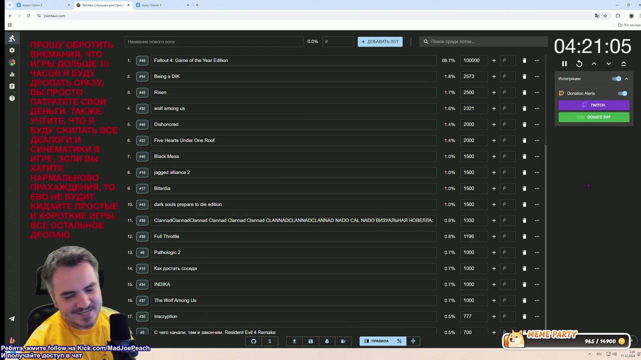
Task: Delete the Black Mesa lot
Action: pyautogui.click(x=524, y=156)
